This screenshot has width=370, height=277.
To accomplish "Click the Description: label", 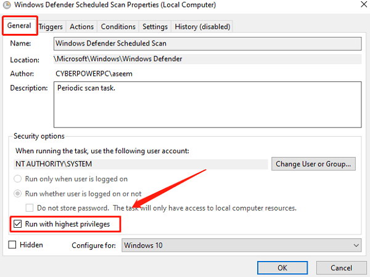I will click(29, 88).
